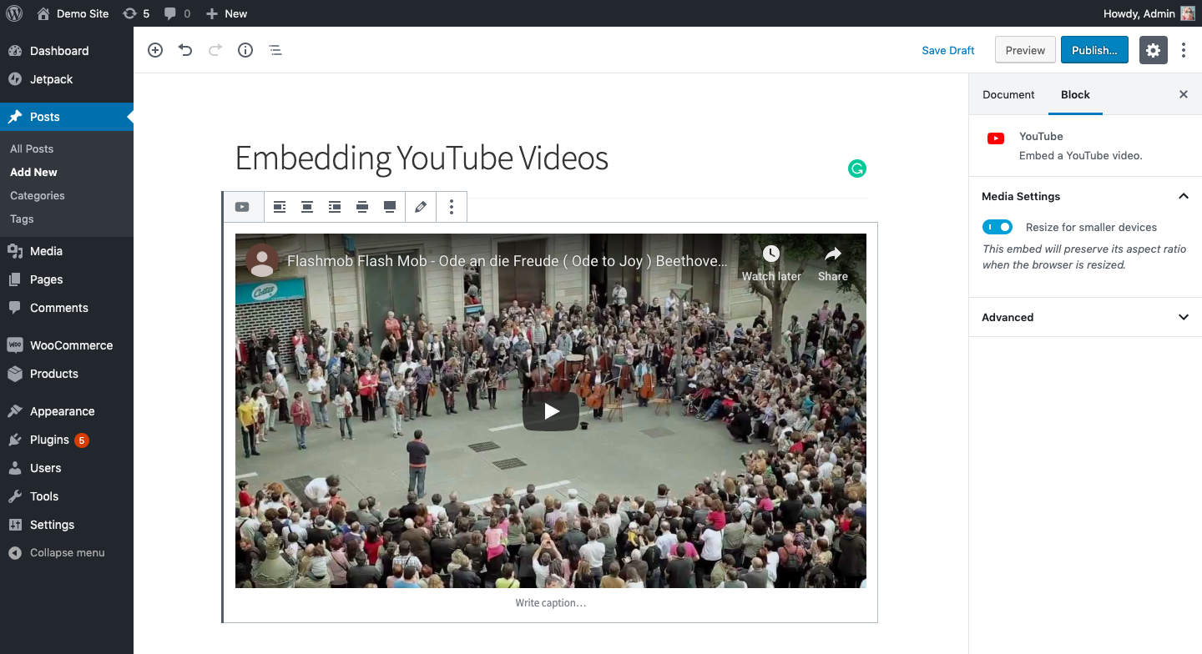Collapse the Media Settings section
Image resolution: width=1202 pixels, height=654 pixels.
click(1183, 196)
